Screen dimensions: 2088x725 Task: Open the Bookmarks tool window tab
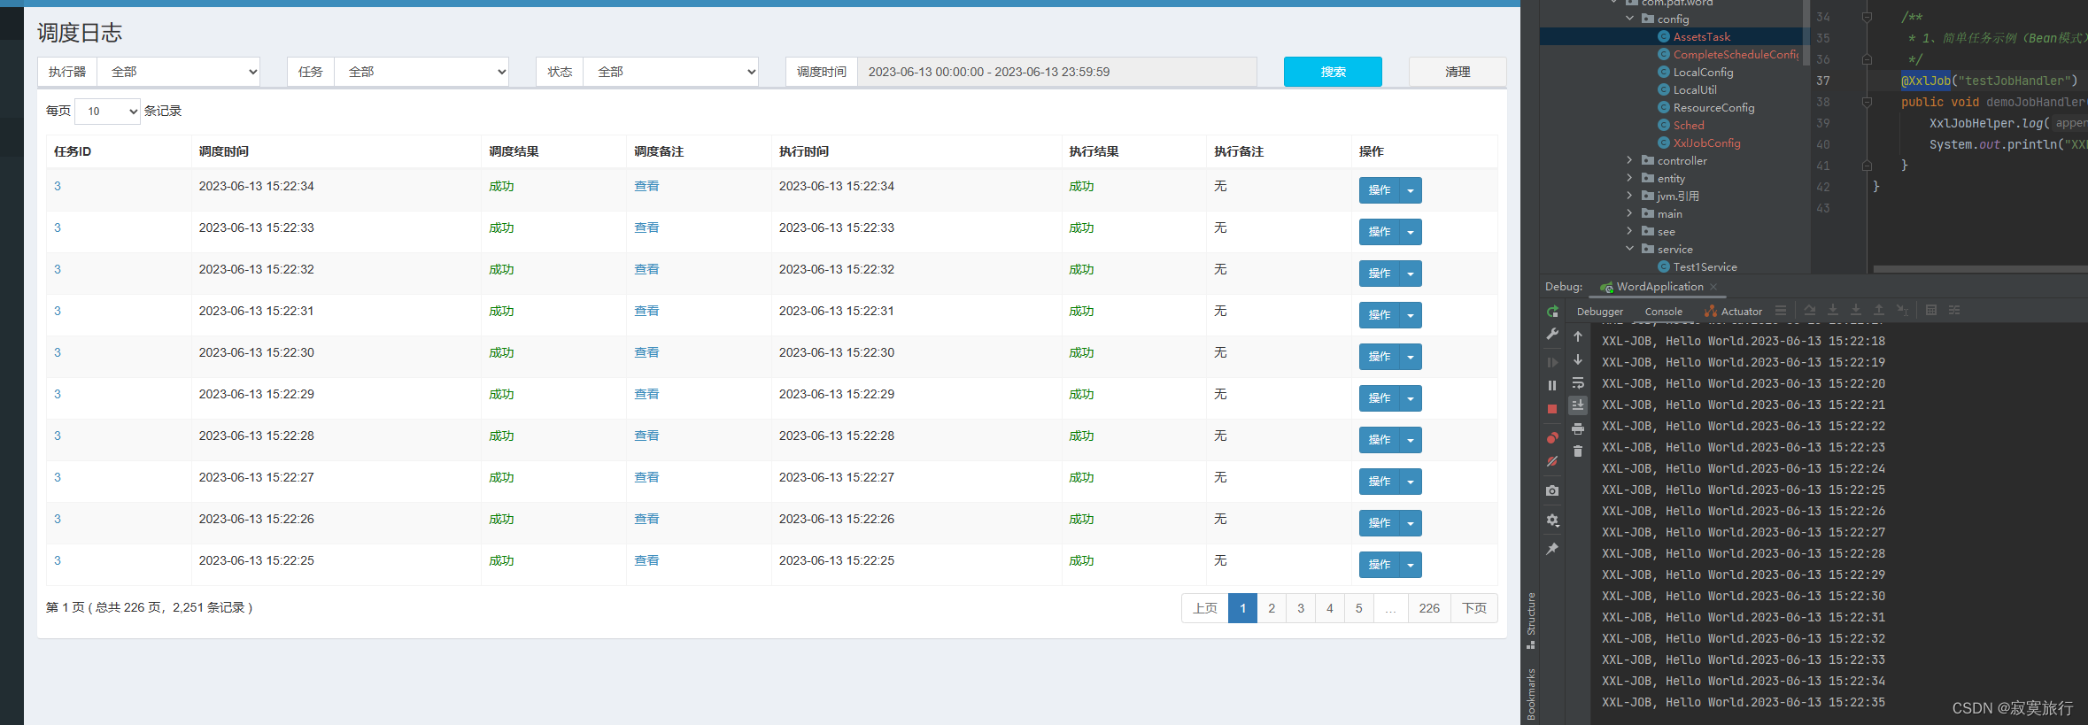[1530, 695]
